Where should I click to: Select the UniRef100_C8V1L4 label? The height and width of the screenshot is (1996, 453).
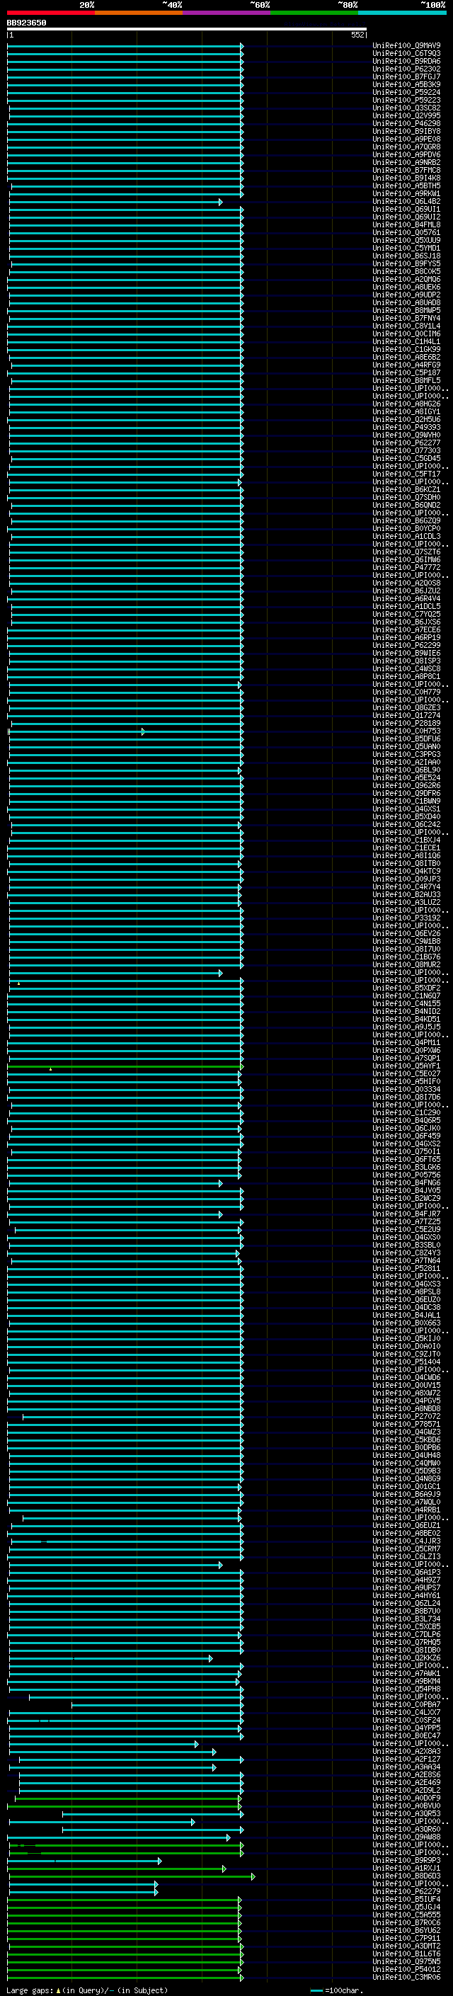click(x=406, y=326)
